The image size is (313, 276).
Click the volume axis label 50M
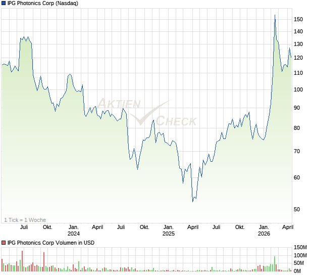coord(299,263)
